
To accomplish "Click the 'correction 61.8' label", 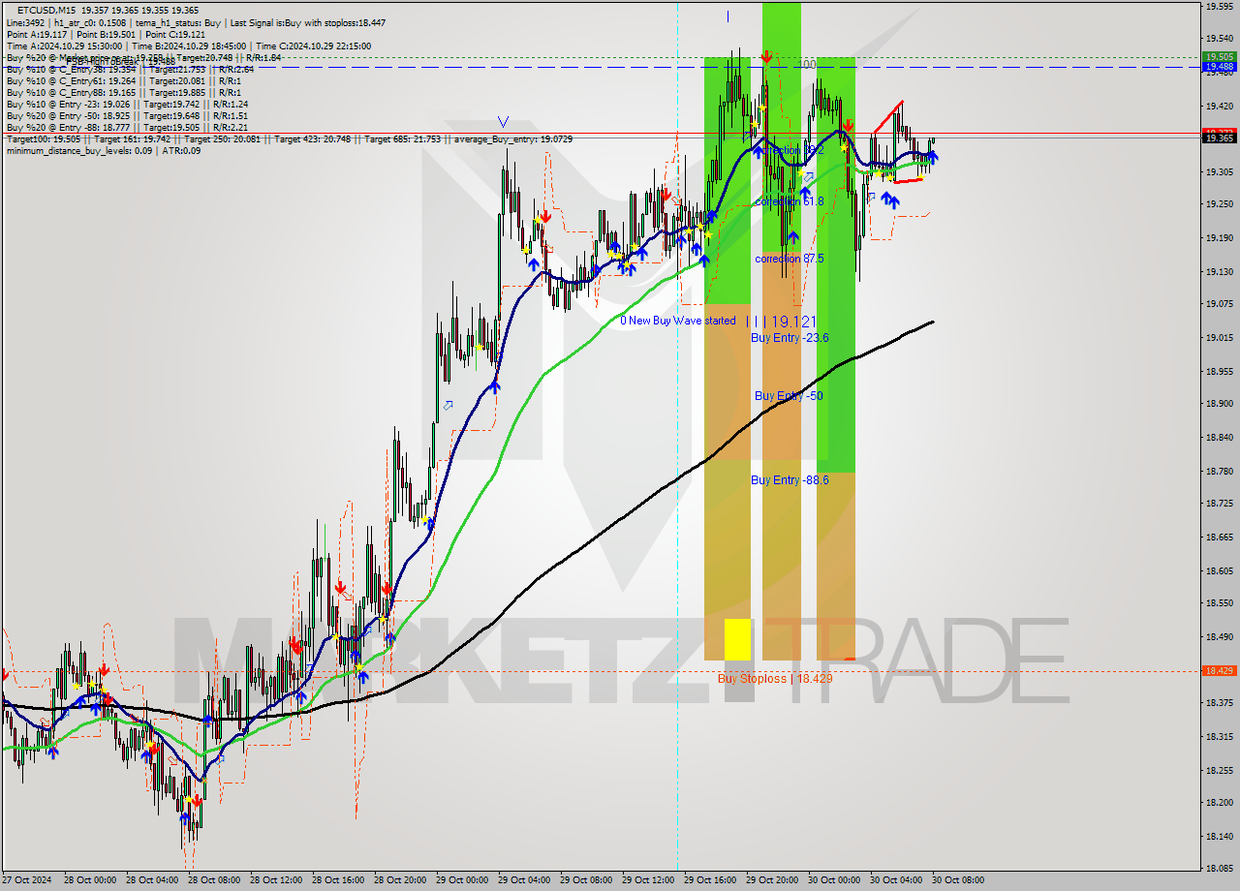I will [790, 201].
